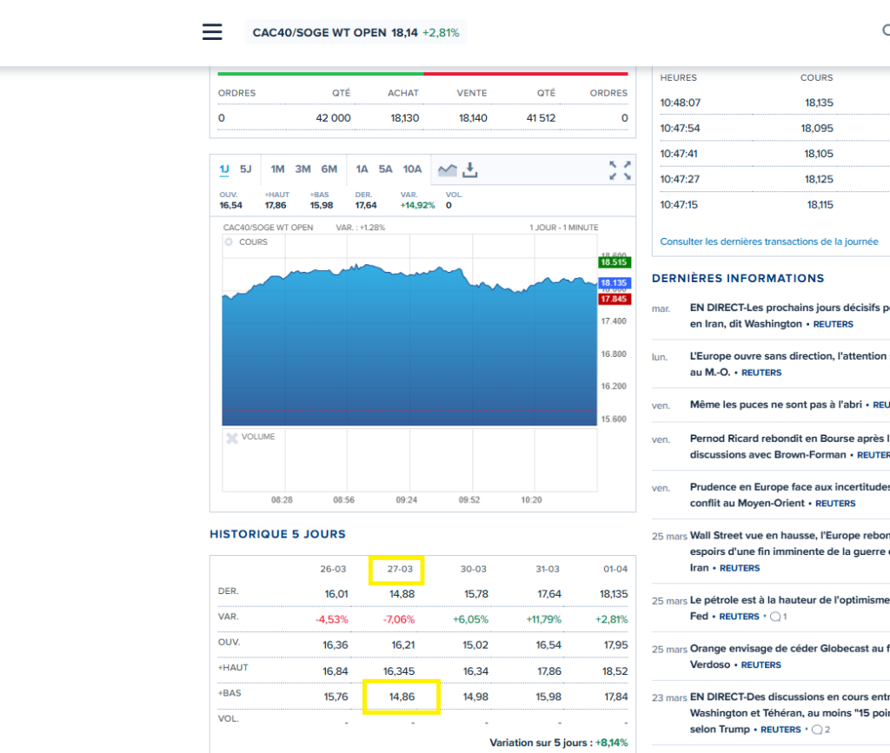The height and width of the screenshot is (753, 890).
Task: Select the 6M chart range
Action: (x=329, y=169)
